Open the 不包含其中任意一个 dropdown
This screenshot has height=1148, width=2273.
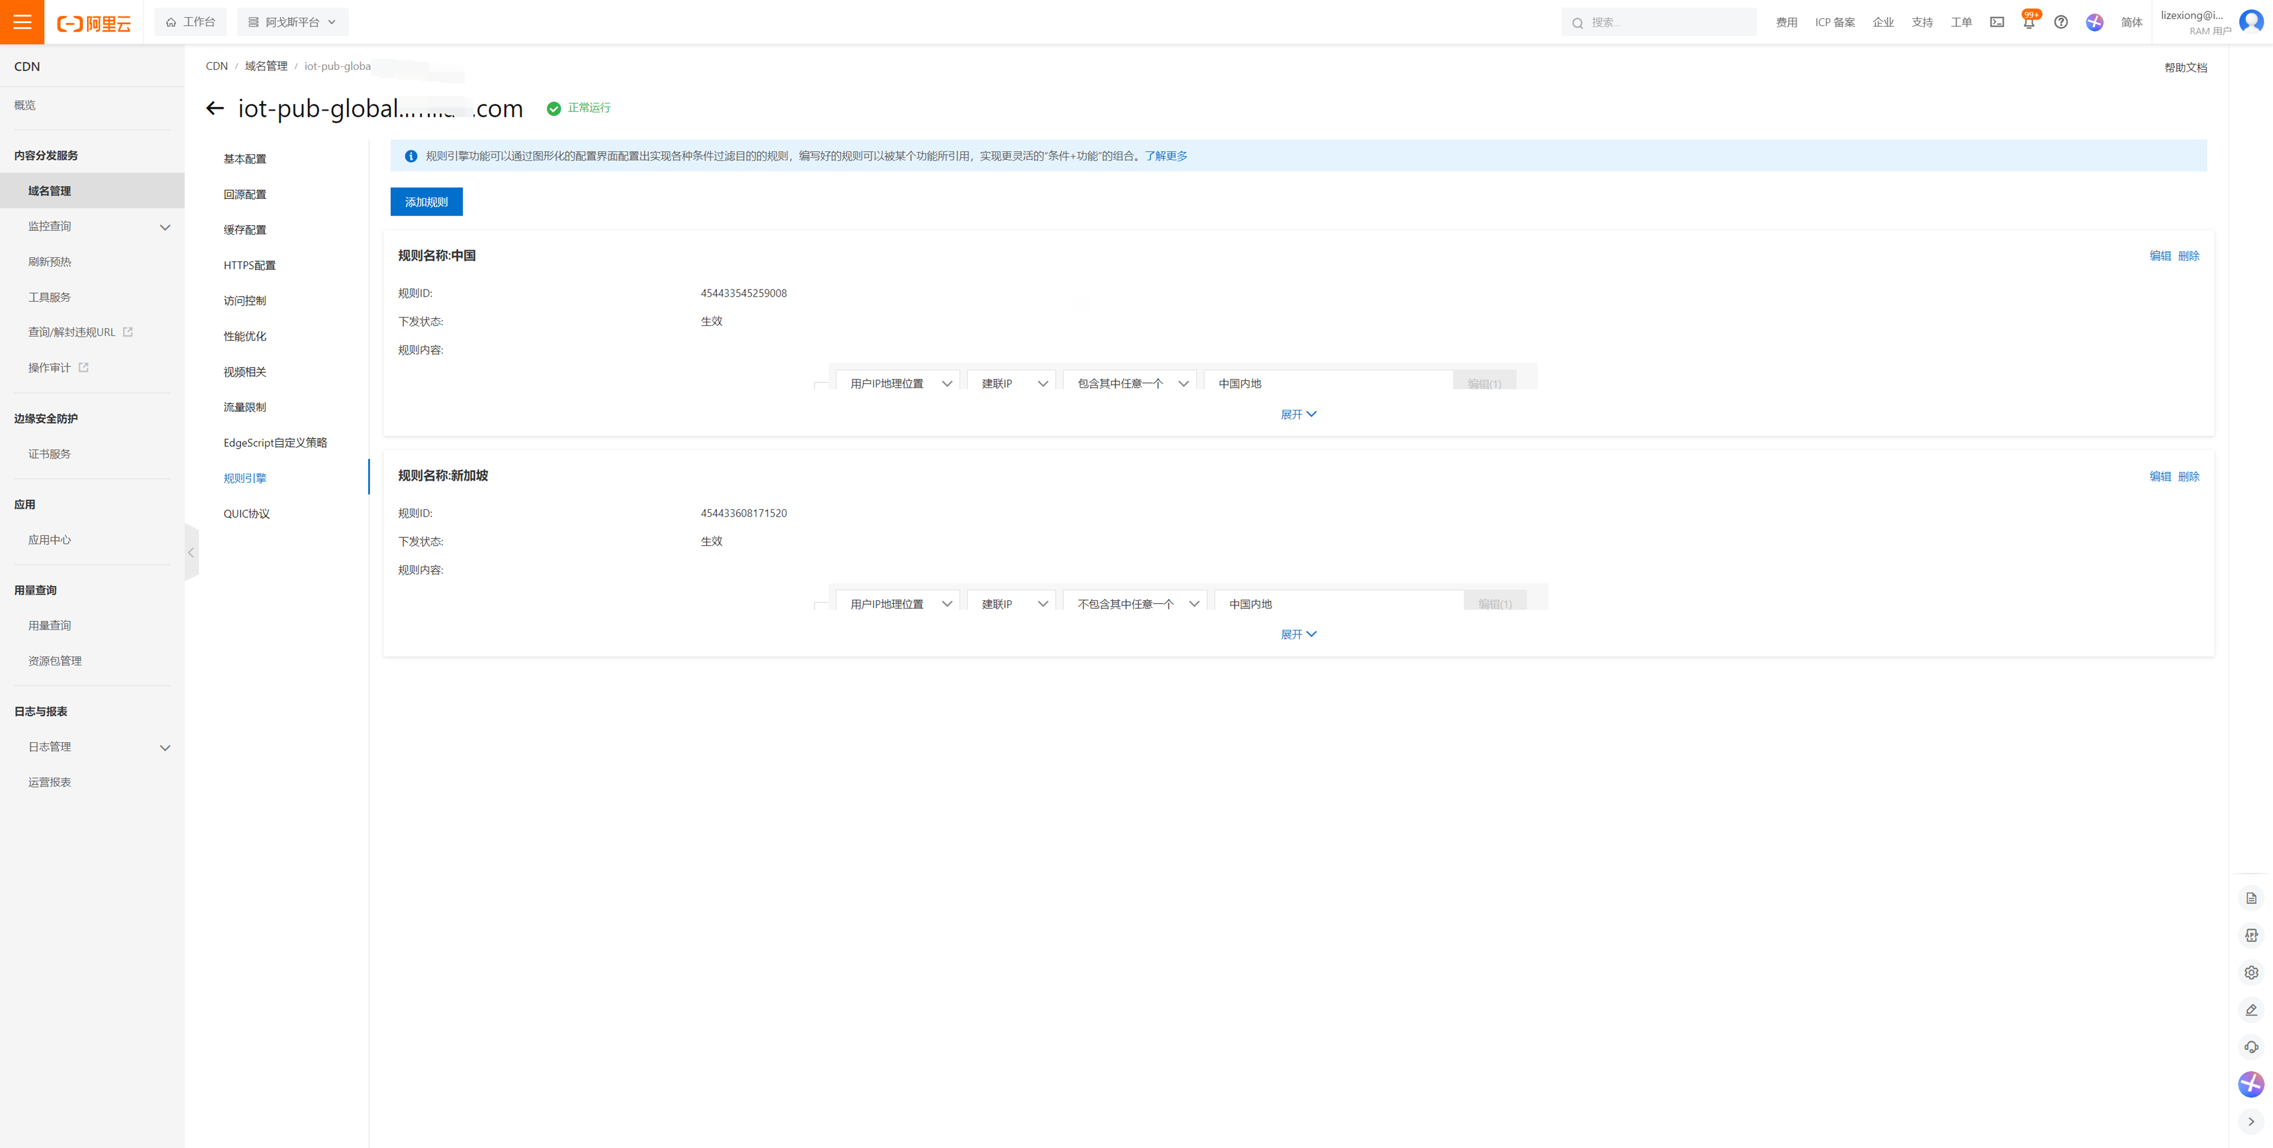point(1137,604)
